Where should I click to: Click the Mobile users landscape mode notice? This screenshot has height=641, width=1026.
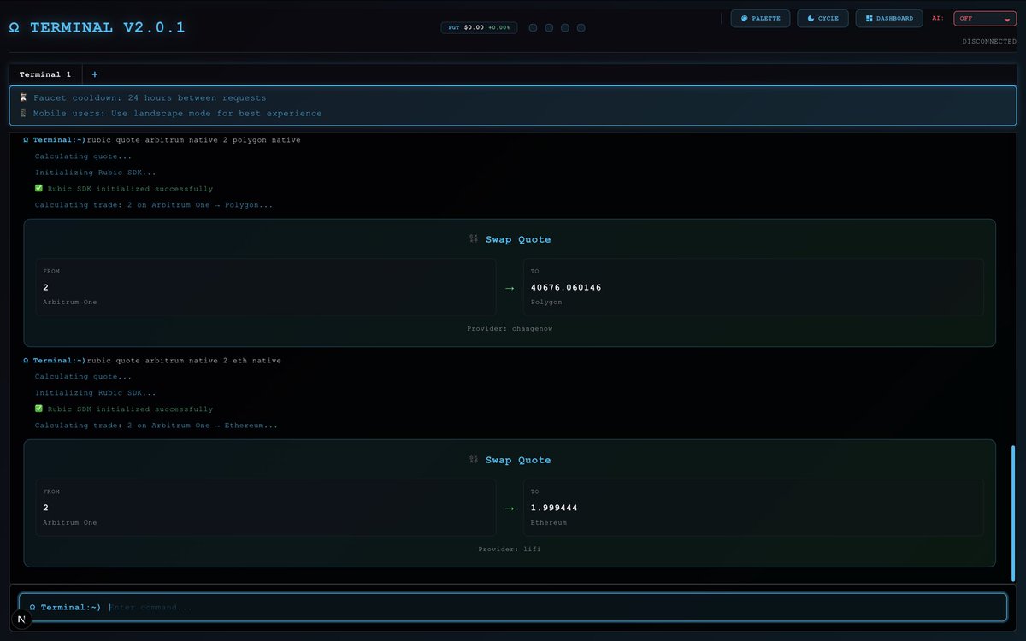pos(170,113)
